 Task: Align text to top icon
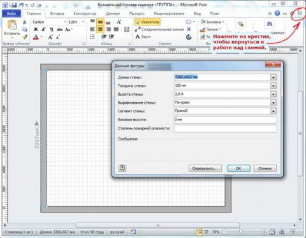click(x=92, y=22)
